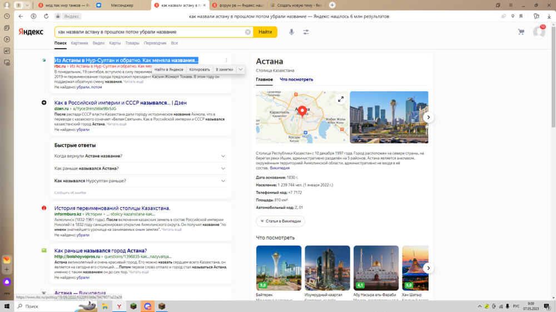This screenshot has width=556, height=312.
Task: Expand 'Как назывался Нурсултан раньше?' answer
Action: tap(223, 181)
